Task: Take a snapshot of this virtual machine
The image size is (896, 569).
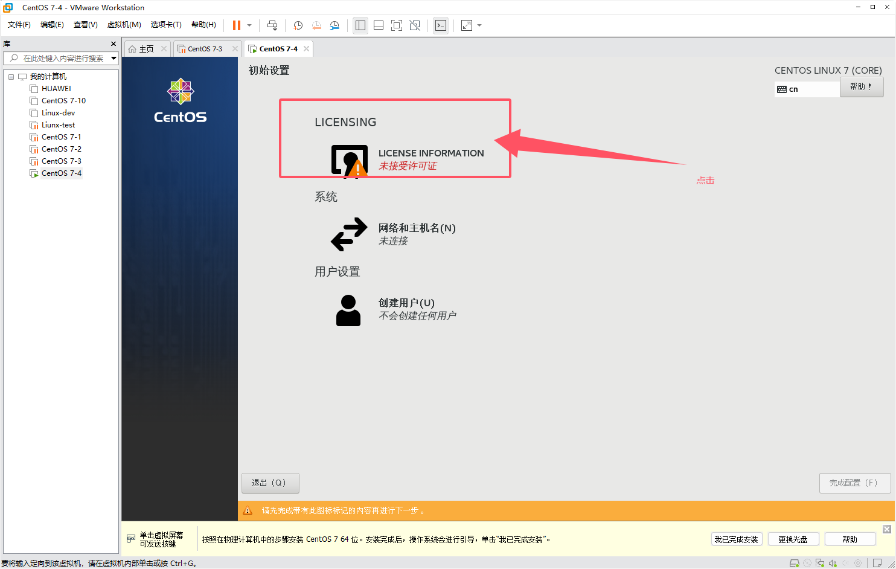Action: point(298,25)
